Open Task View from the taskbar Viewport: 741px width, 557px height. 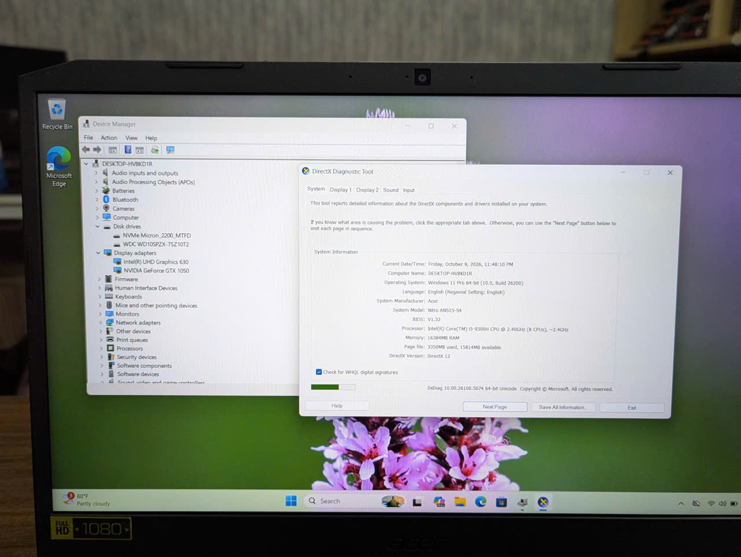pyautogui.click(x=417, y=502)
